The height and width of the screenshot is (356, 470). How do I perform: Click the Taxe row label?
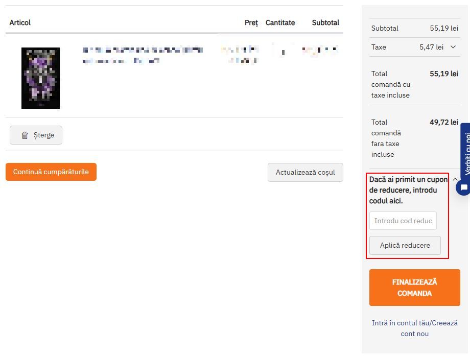(x=379, y=47)
